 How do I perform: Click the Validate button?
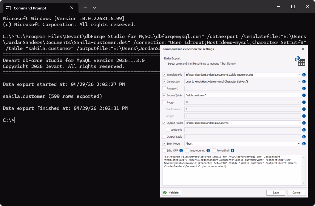pyautogui.click(x=172, y=192)
